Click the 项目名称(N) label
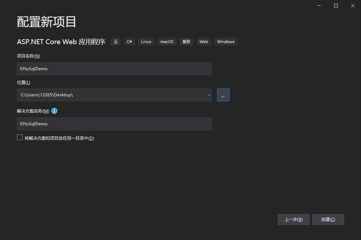 click(29, 56)
